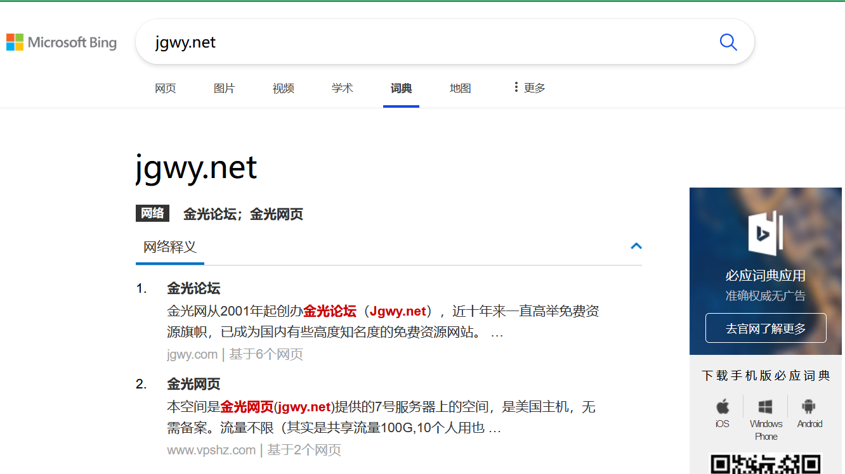This screenshot has height=474, width=845.
Task: Click the magnifying glass search icon
Action: click(728, 42)
